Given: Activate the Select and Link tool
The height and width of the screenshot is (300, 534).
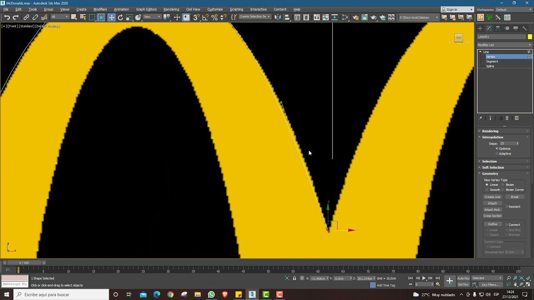Looking at the screenshot, I should [26, 17].
